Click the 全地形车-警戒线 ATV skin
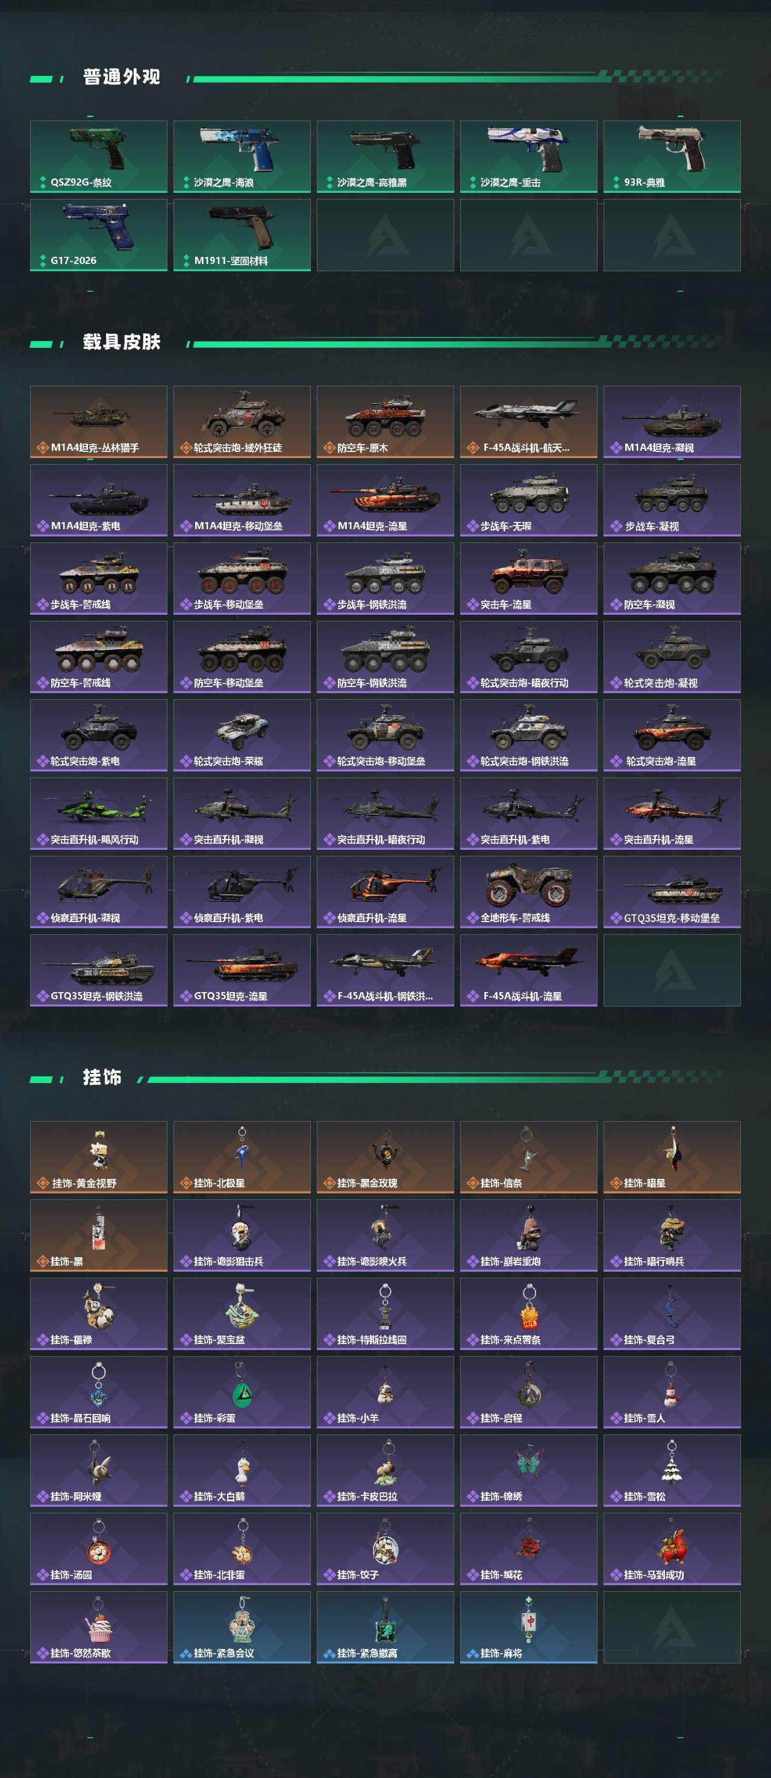This screenshot has width=771, height=1778. [529, 892]
